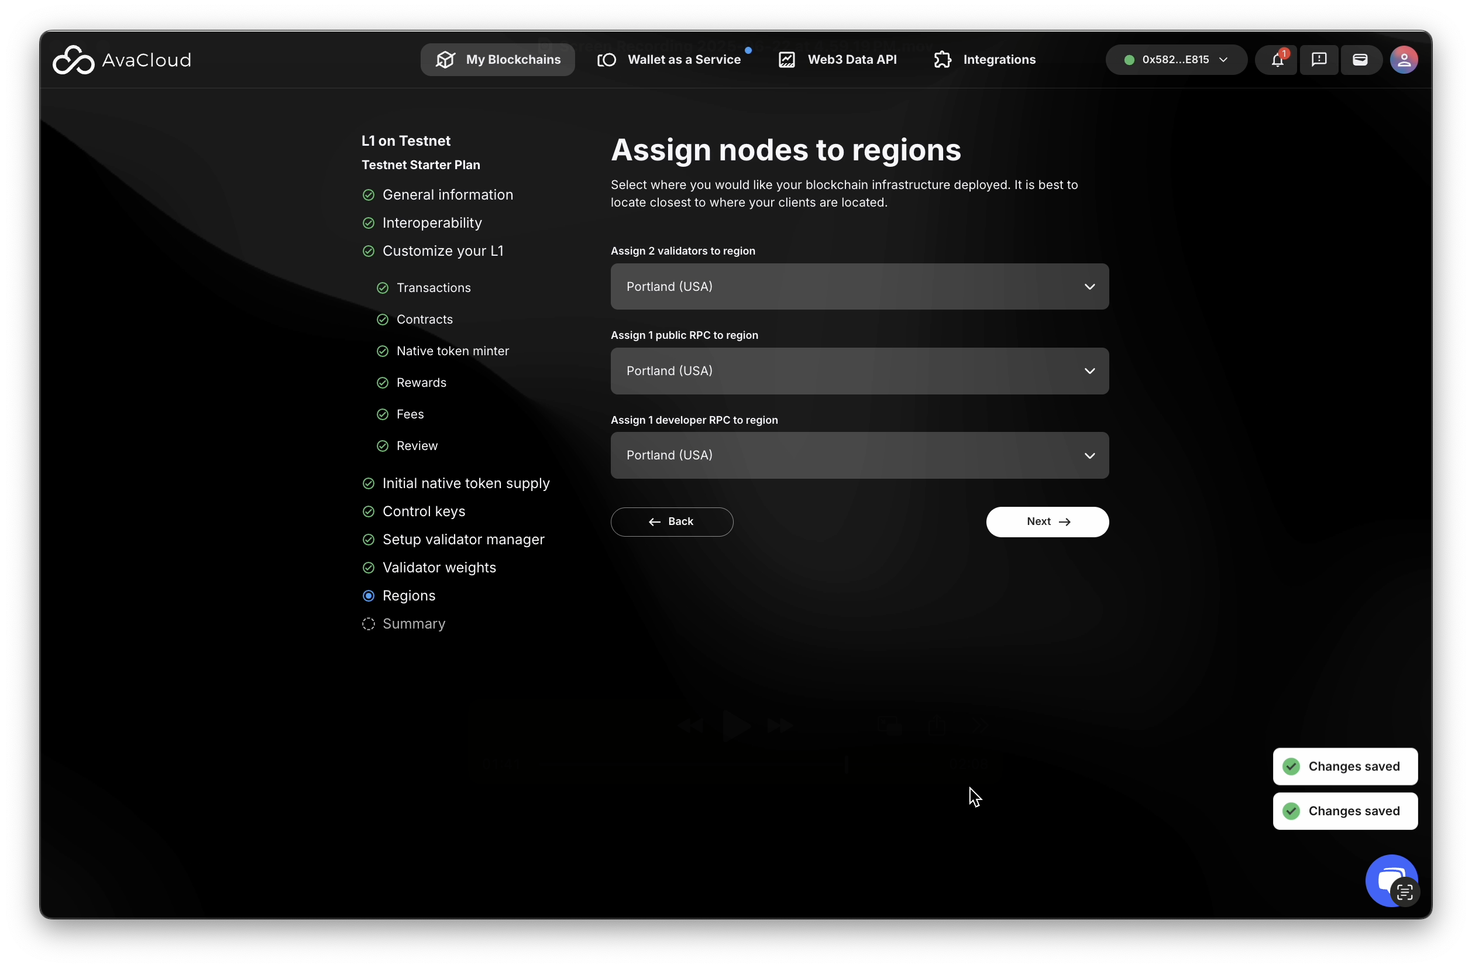Open the user profile avatar
The image size is (1472, 968).
pos(1404,60)
